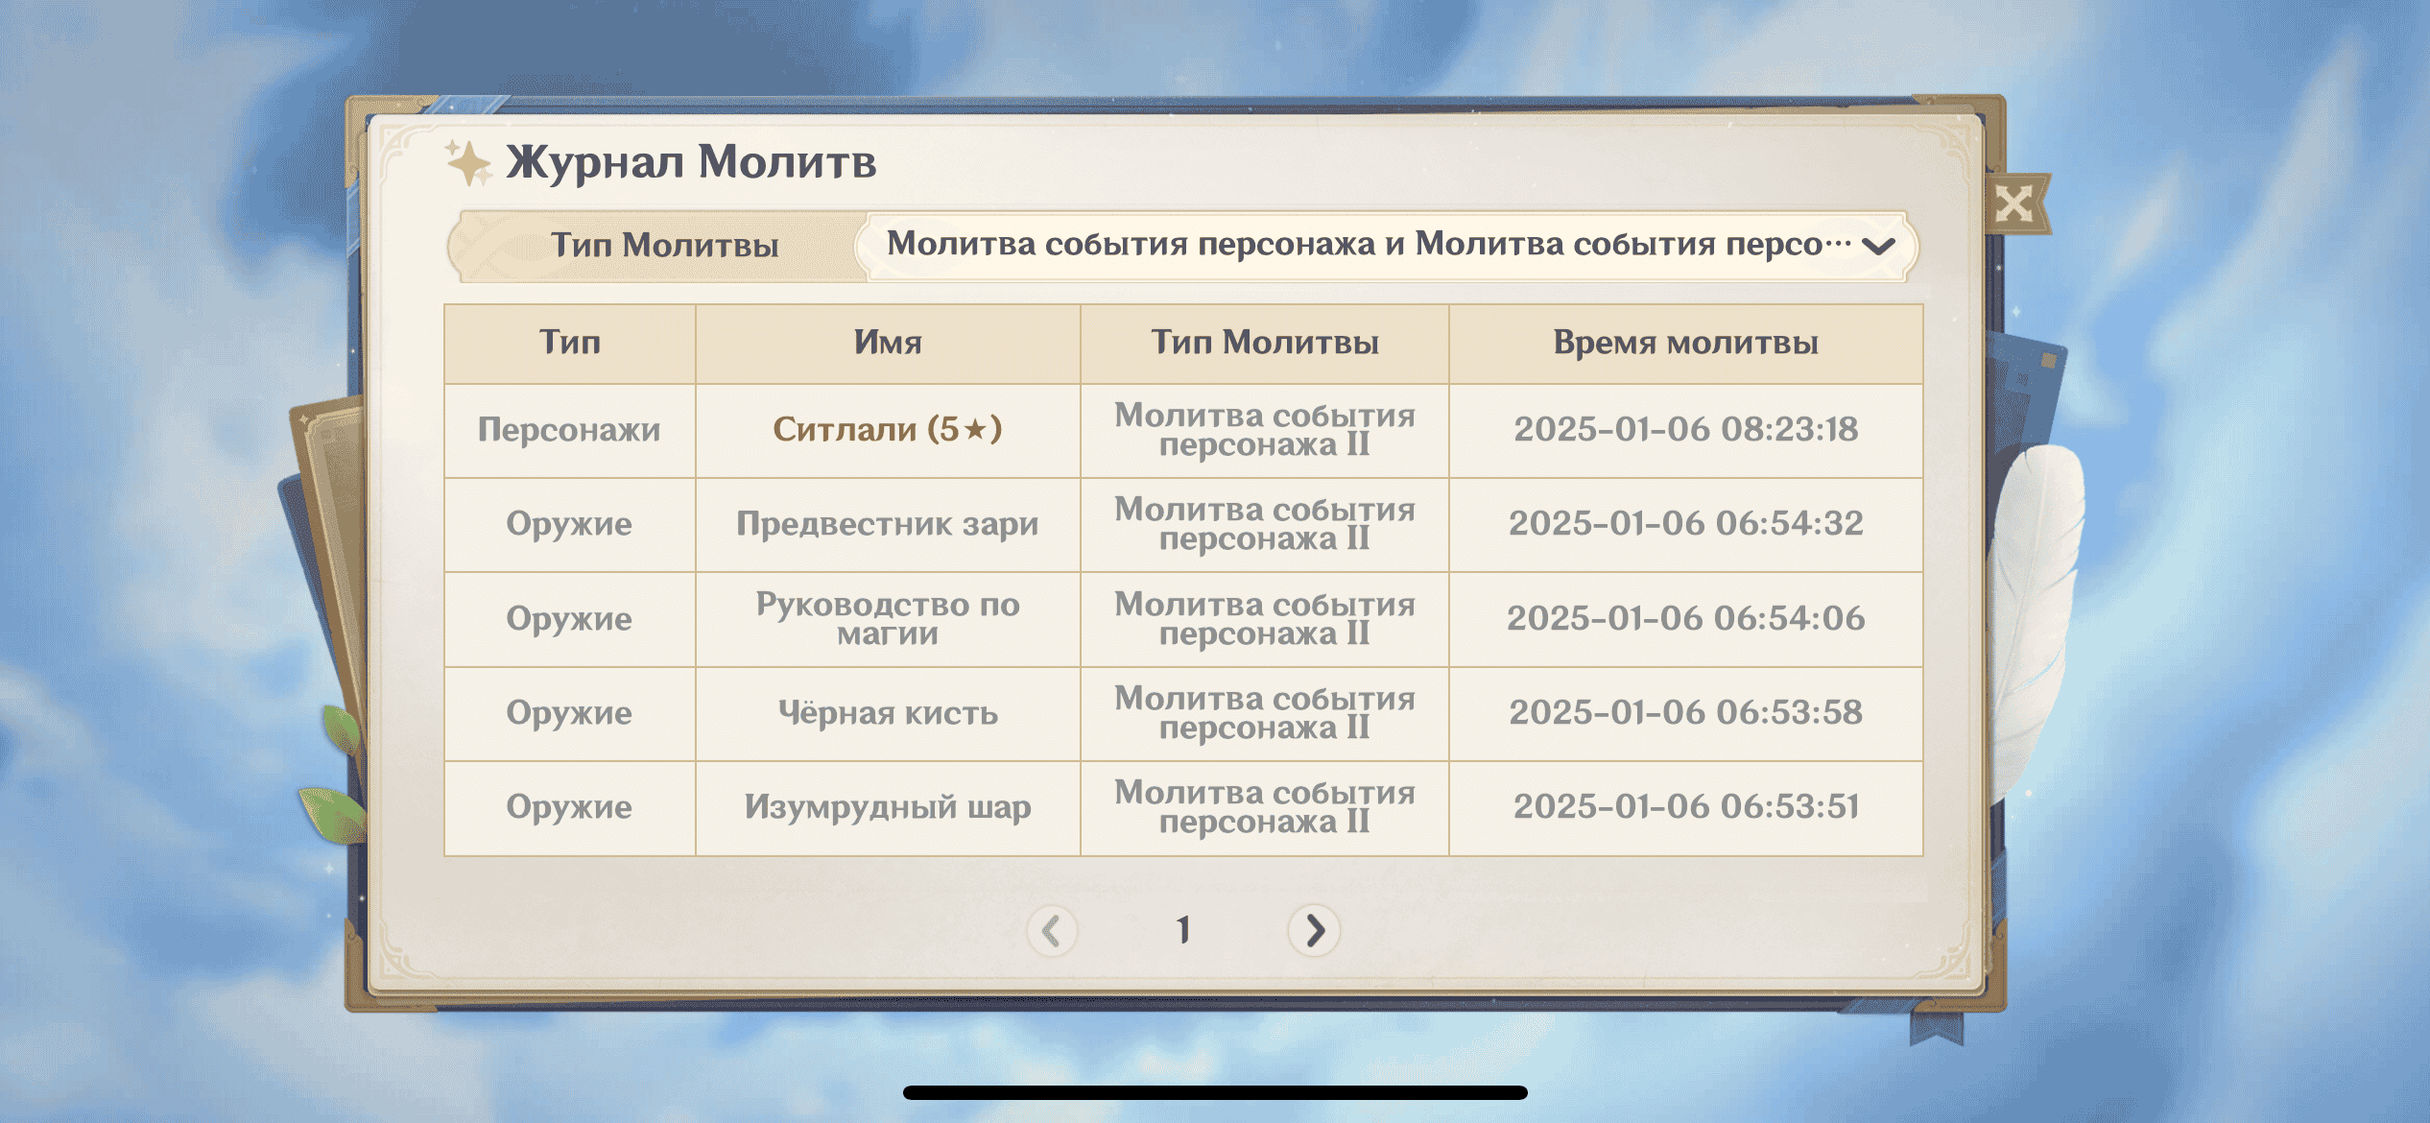This screenshot has height=1123, width=2430.
Task: Click the blue bookmark ribbon at bottom
Action: pyautogui.click(x=1936, y=1025)
